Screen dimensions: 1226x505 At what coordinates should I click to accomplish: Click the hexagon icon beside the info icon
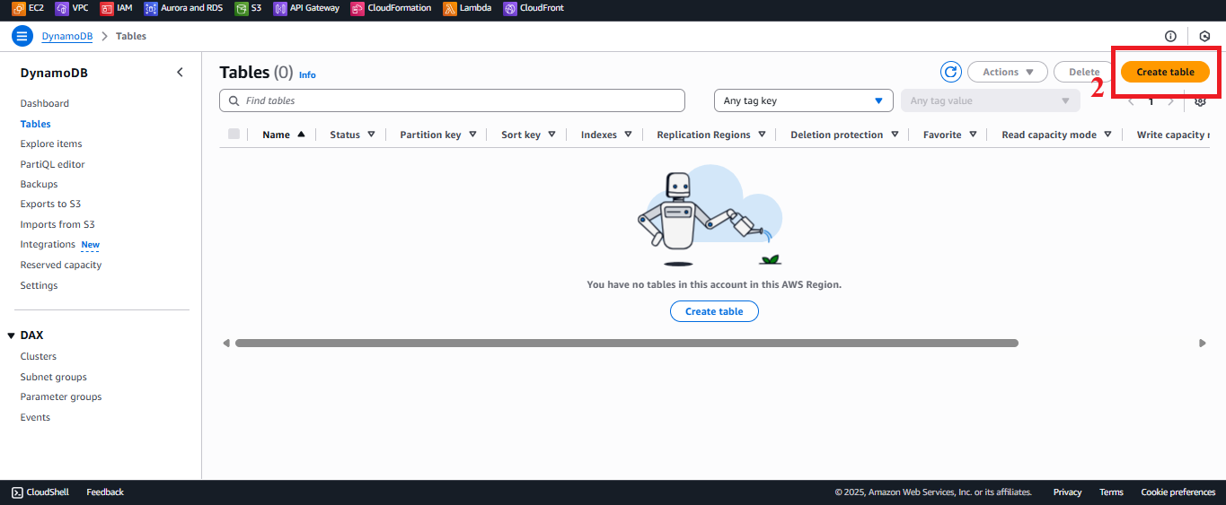(1204, 37)
